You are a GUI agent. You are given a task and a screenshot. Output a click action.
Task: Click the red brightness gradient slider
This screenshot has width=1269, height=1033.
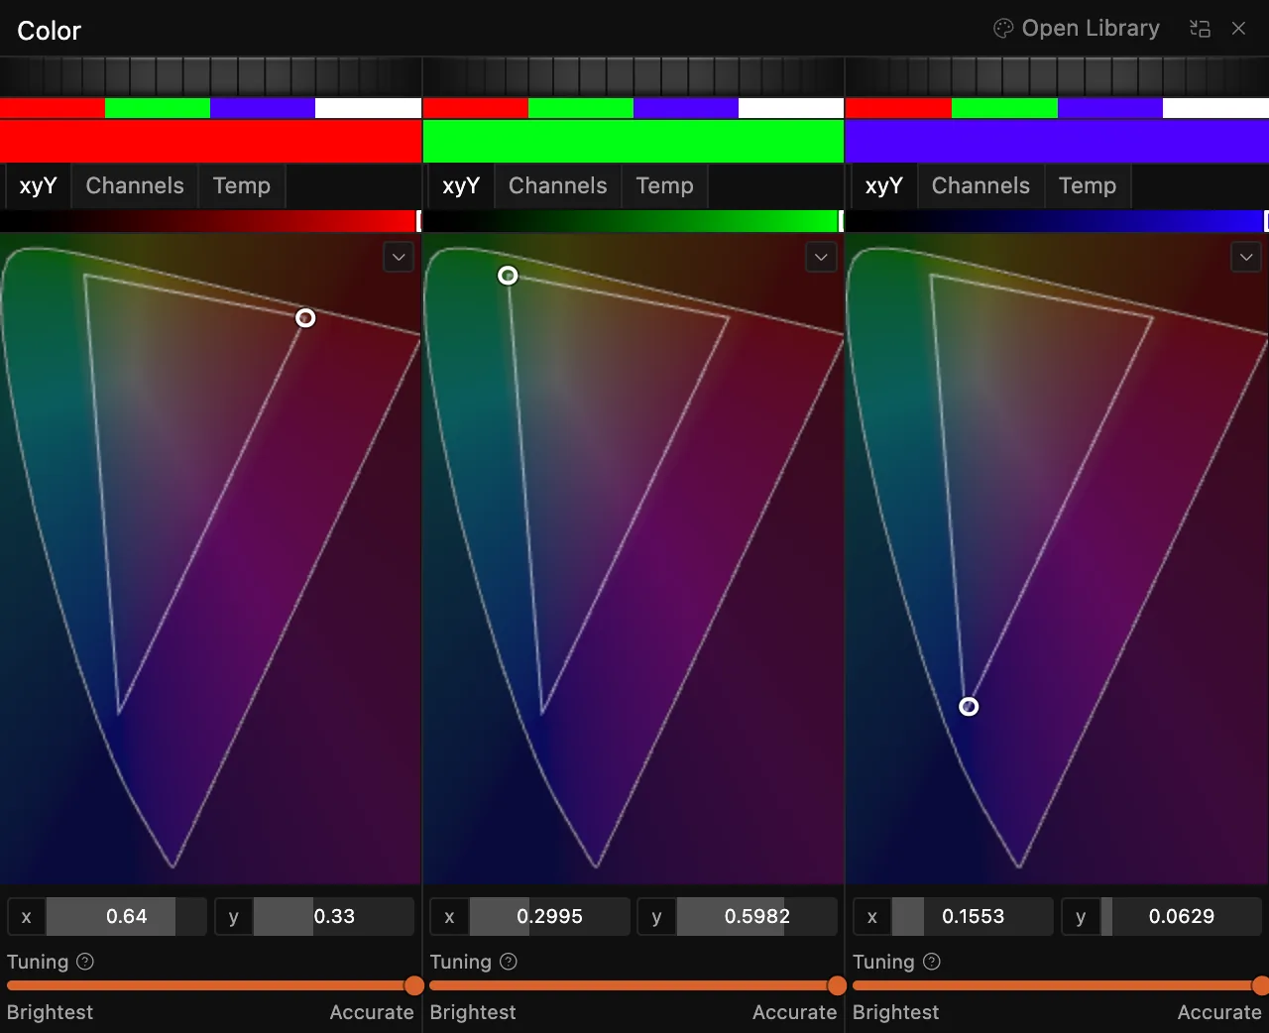pyautogui.click(x=210, y=221)
